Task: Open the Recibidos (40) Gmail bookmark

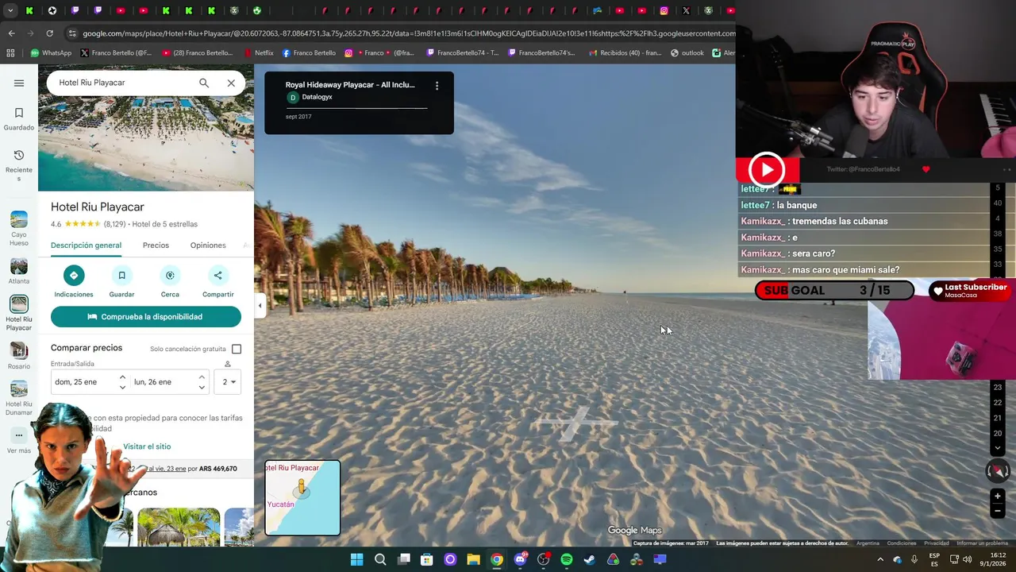Action: click(625, 53)
